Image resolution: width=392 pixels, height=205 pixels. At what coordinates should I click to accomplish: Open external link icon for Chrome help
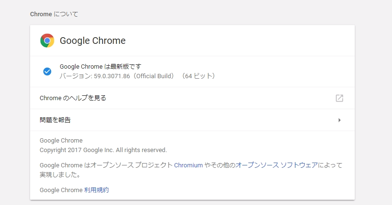coord(339,98)
